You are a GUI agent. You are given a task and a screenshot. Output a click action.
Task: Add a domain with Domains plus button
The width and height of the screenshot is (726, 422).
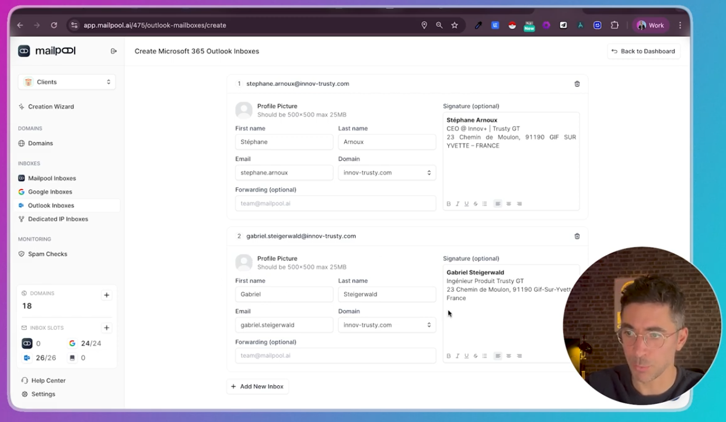coord(107,295)
